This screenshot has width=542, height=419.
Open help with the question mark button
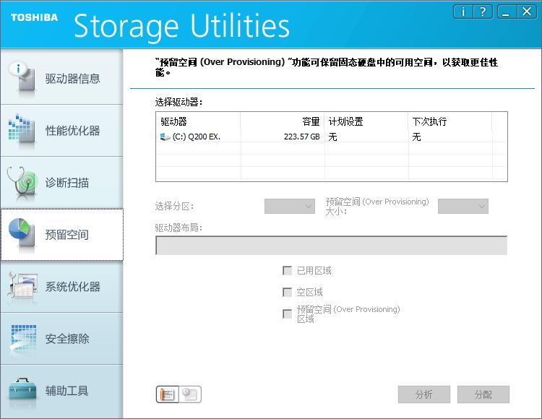(x=483, y=12)
